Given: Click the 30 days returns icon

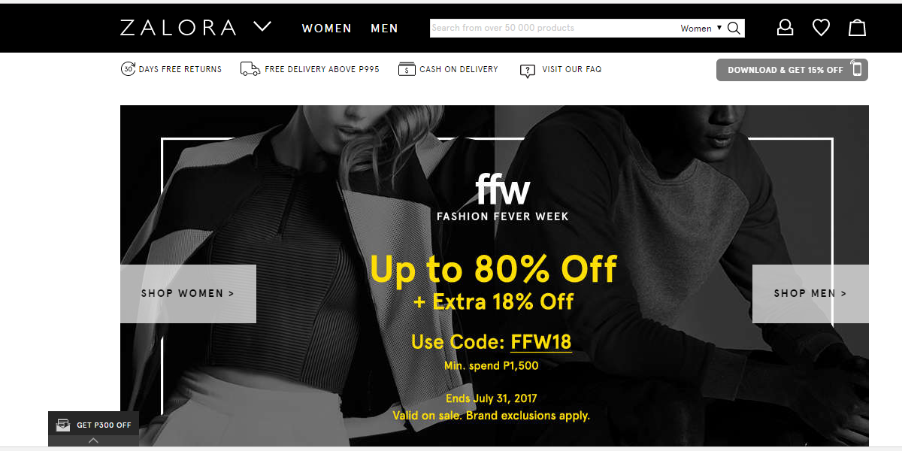Looking at the screenshot, I should tap(128, 69).
